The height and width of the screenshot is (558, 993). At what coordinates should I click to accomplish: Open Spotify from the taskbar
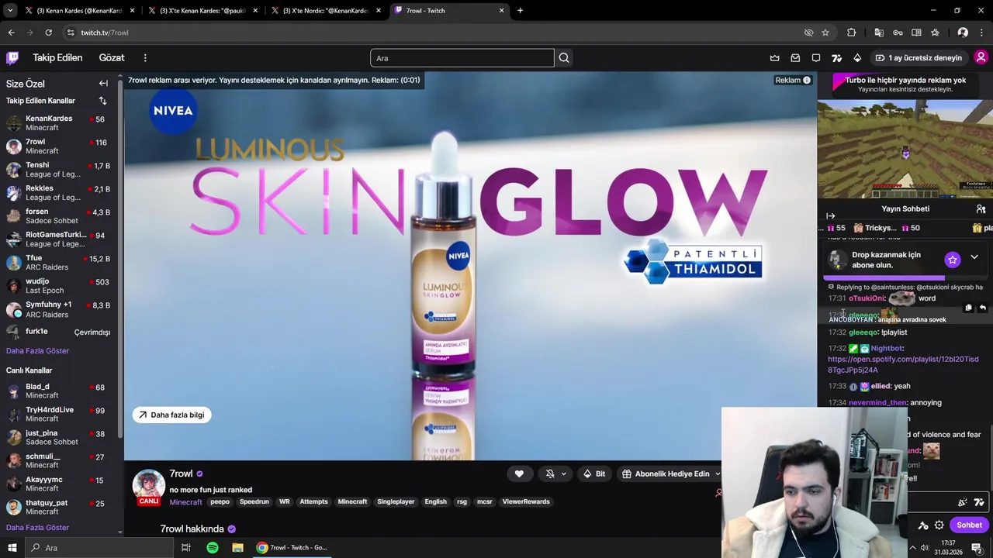coord(212,547)
